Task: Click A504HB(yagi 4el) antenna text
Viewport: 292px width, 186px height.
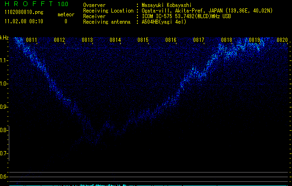Action: point(164,22)
